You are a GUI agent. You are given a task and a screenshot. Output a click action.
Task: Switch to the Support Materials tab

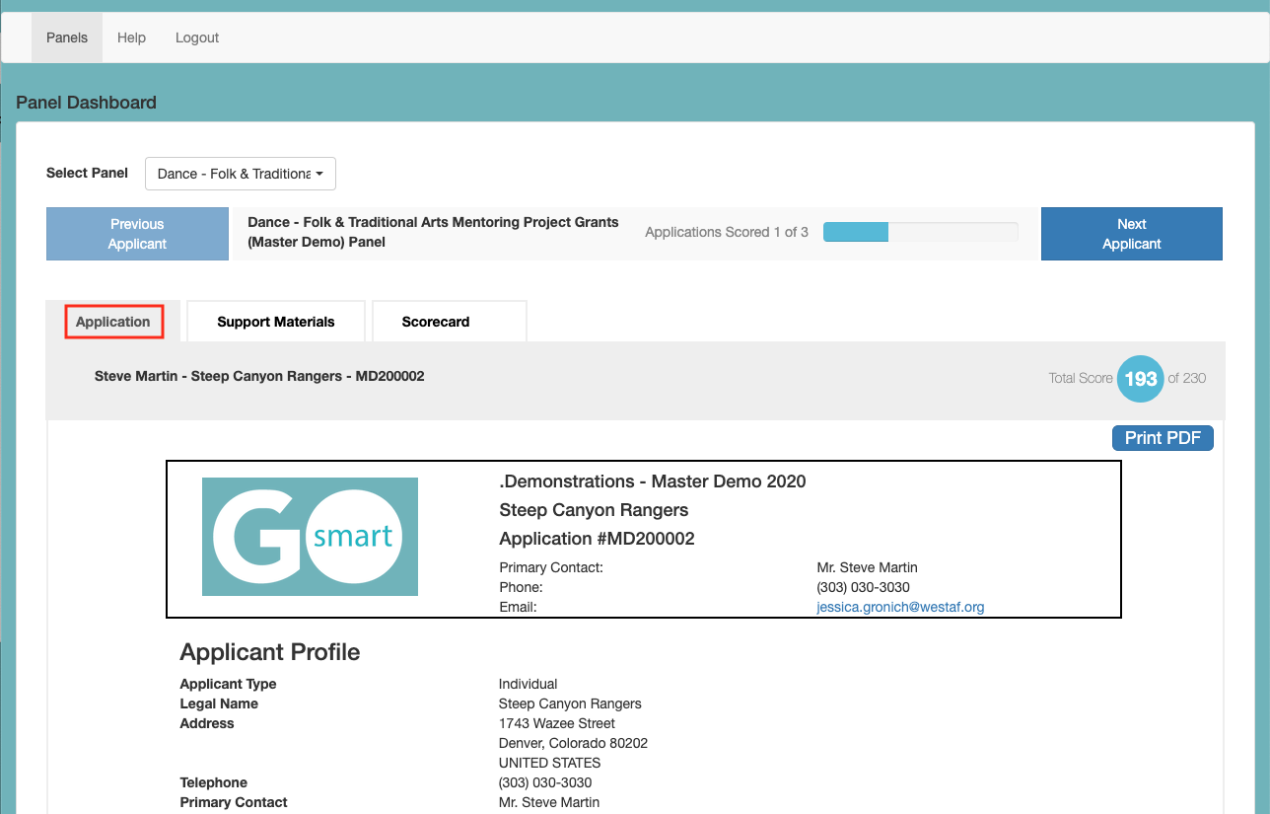276,322
